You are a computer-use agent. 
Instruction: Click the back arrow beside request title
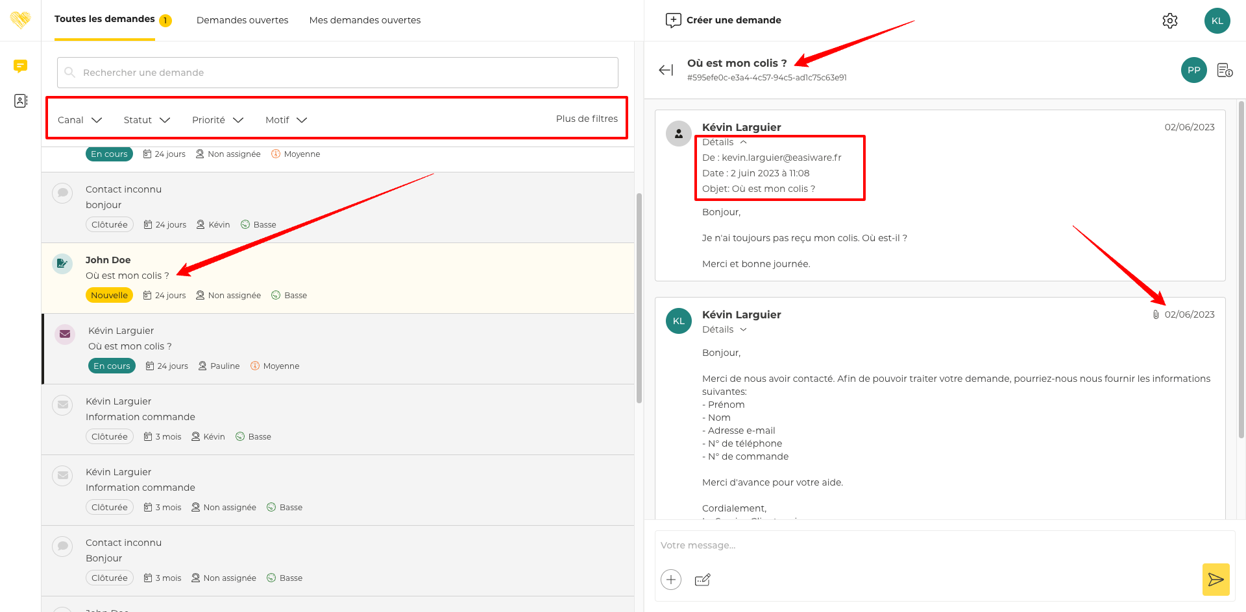[x=666, y=70]
